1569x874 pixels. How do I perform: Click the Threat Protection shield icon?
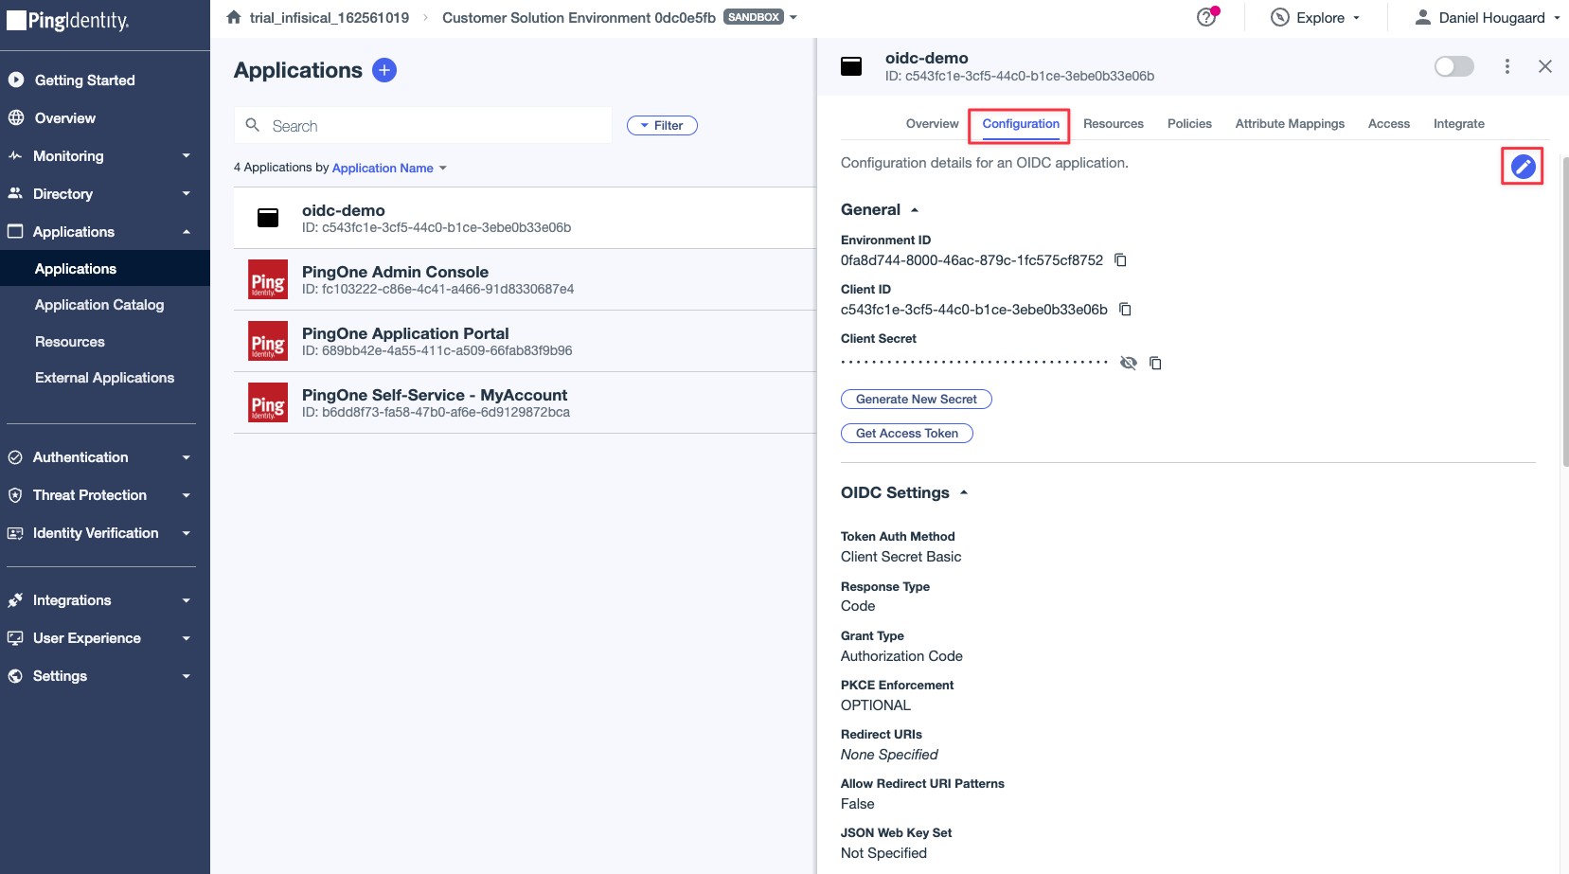[x=15, y=495]
